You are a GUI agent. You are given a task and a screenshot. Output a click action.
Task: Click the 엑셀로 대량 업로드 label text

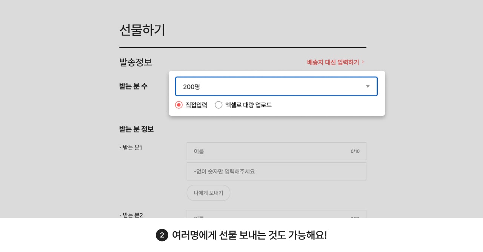pos(248,105)
